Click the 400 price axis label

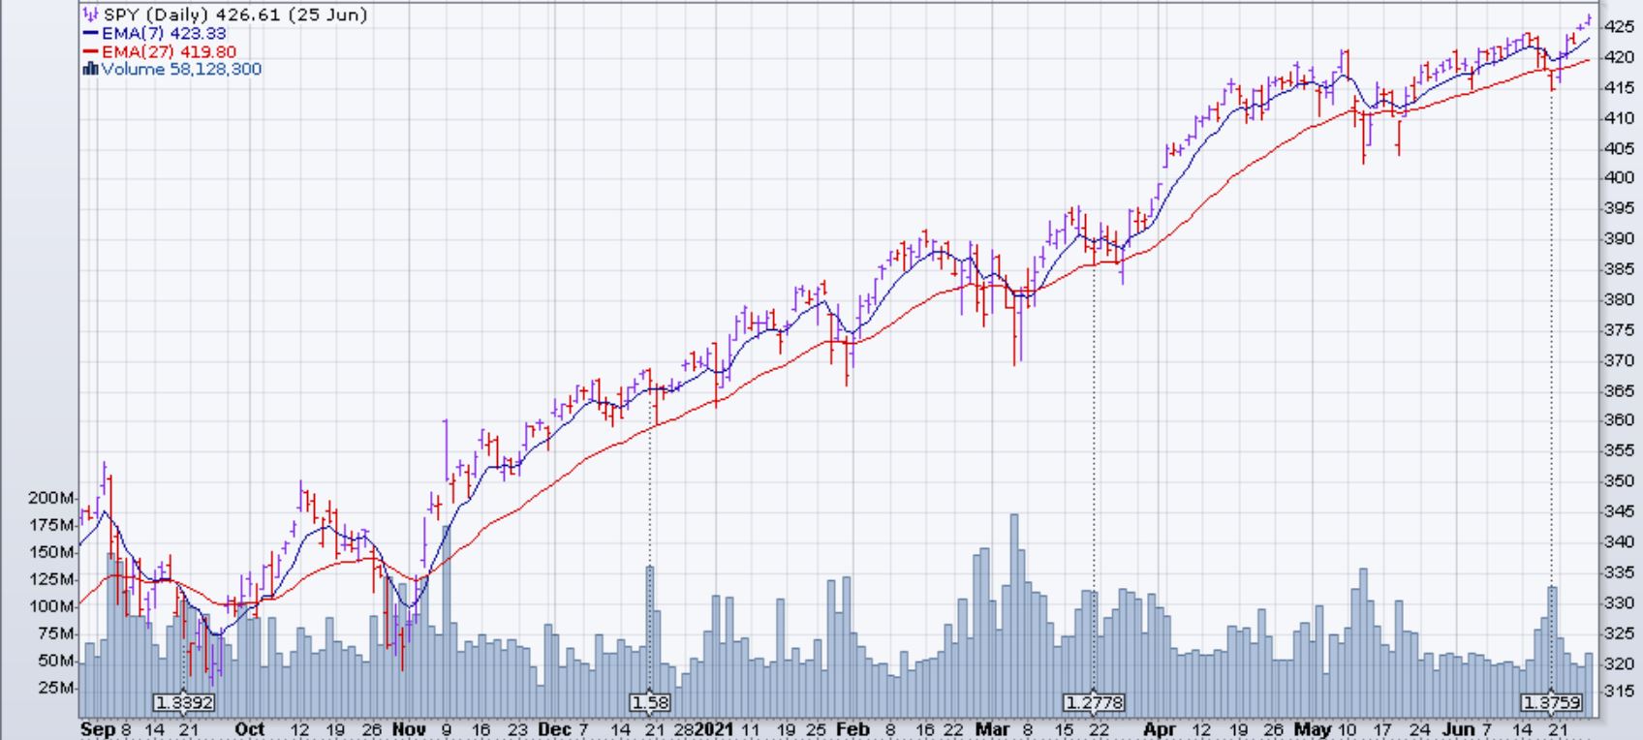(x=1619, y=178)
